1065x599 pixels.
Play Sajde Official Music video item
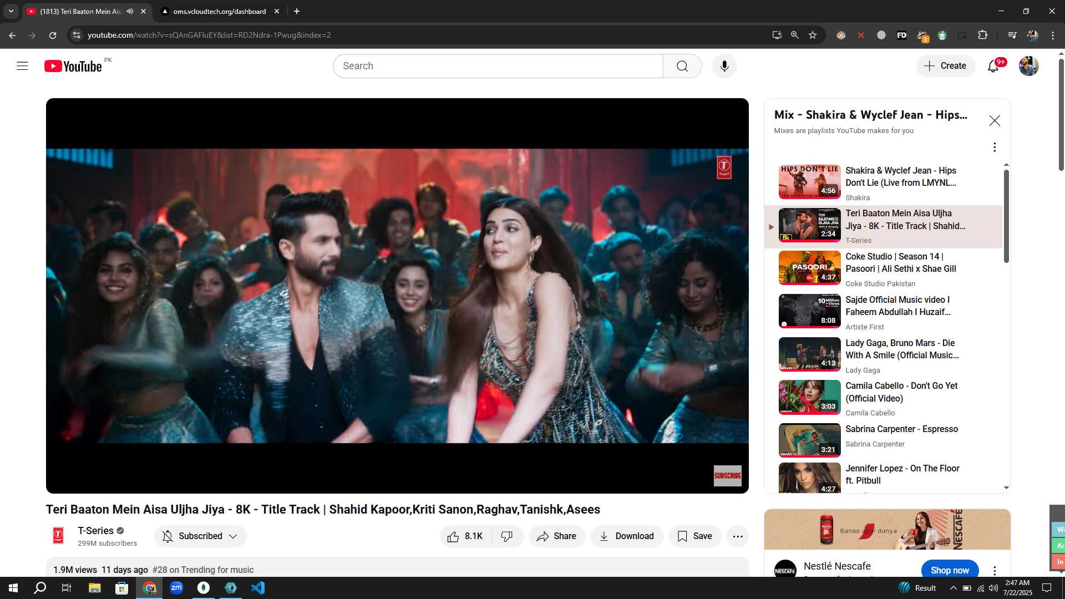[x=883, y=313]
